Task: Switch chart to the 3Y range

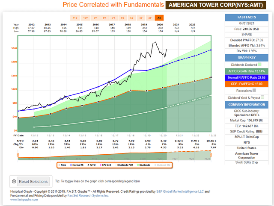Action: tap(150, 18)
